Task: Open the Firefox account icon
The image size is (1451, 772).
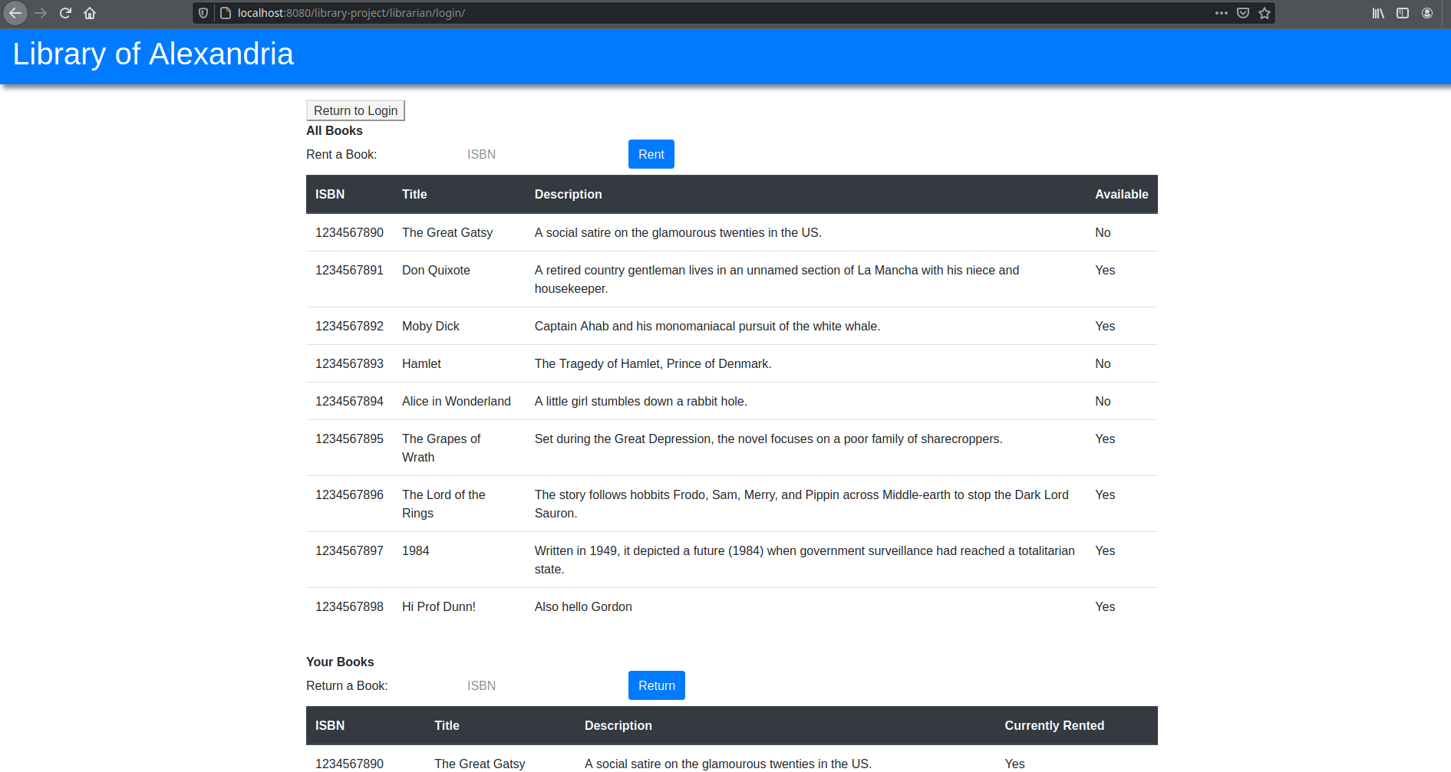Action: pyautogui.click(x=1427, y=13)
